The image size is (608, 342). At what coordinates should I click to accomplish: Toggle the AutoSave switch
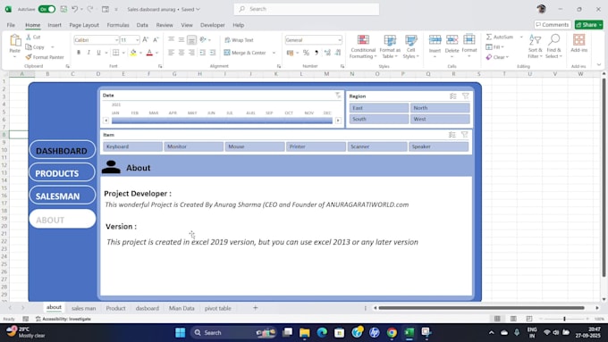click(x=46, y=9)
